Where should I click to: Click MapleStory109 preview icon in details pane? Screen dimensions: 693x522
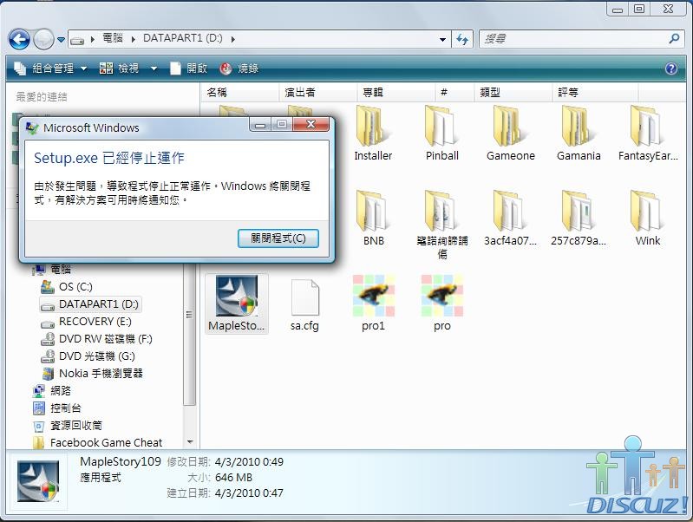pos(38,481)
